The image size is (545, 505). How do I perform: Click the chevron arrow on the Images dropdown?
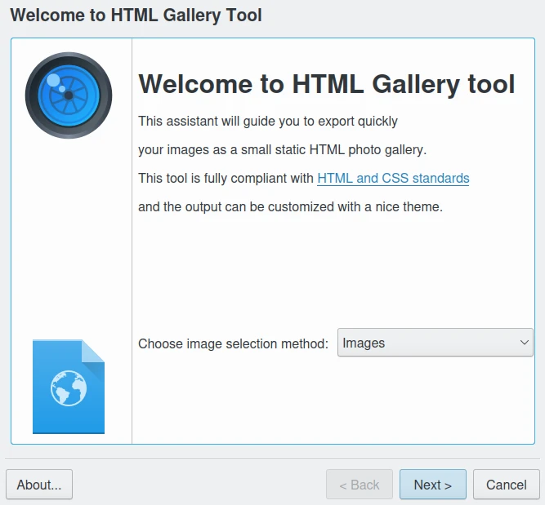pyautogui.click(x=525, y=343)
